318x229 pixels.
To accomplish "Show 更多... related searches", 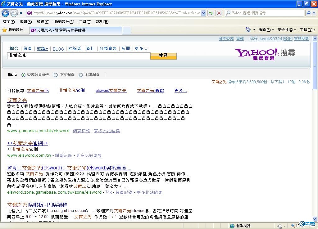I will tap(180, 91).
